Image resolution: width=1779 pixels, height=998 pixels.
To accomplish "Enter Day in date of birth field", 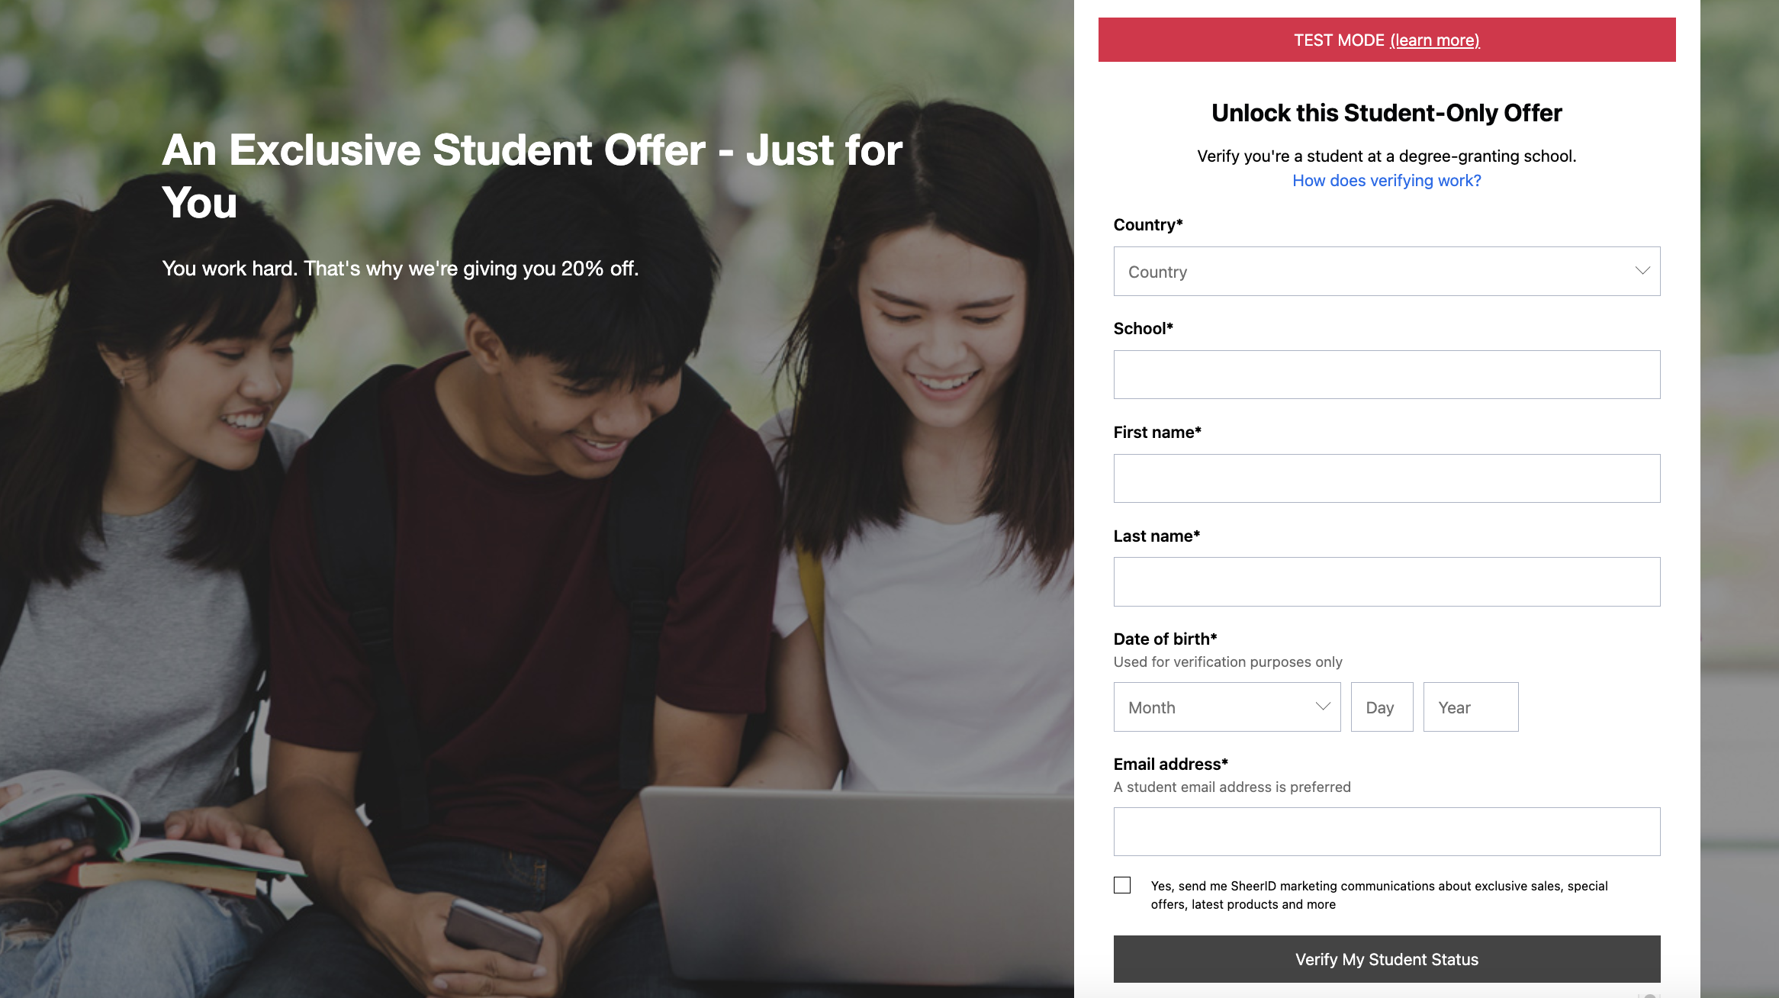I will pyautogui.click(x=1381, y=706).
